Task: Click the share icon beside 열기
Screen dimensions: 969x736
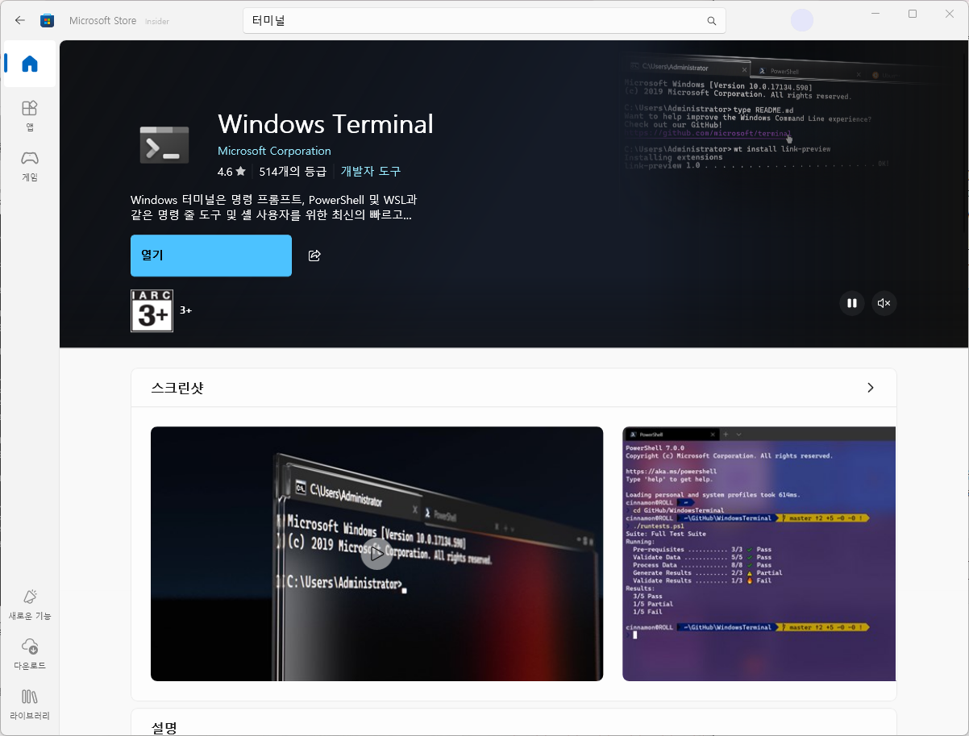Action: tap(314, 256)
